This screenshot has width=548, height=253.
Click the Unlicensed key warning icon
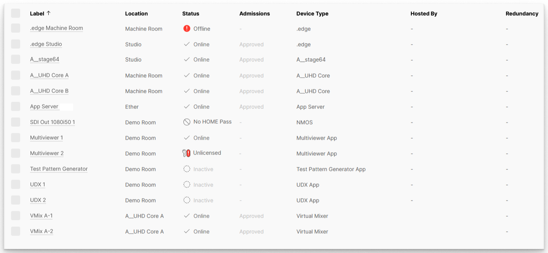[x=186, y=153]
